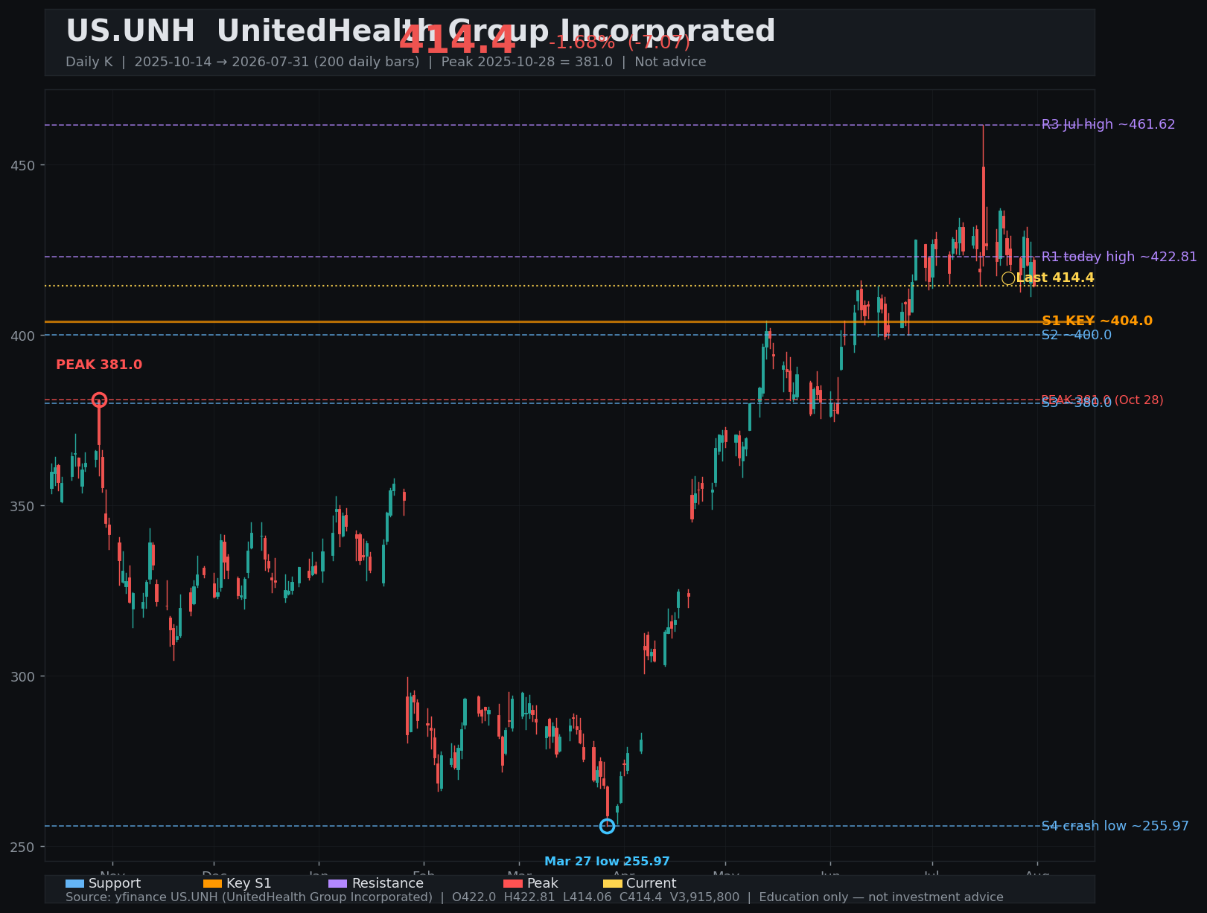Click the -1.68% (-7.07) change text
Image resolution: width=1207 pixels, height=913 pixels.
(x=620, y=42)
